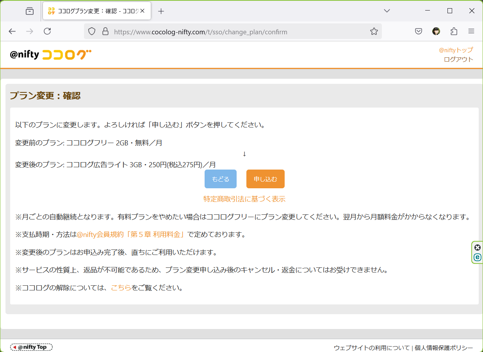The image size is (483, 352).
Task: Select the ココログプラン変更：確認 tab
Action: [x=97, y=11]
